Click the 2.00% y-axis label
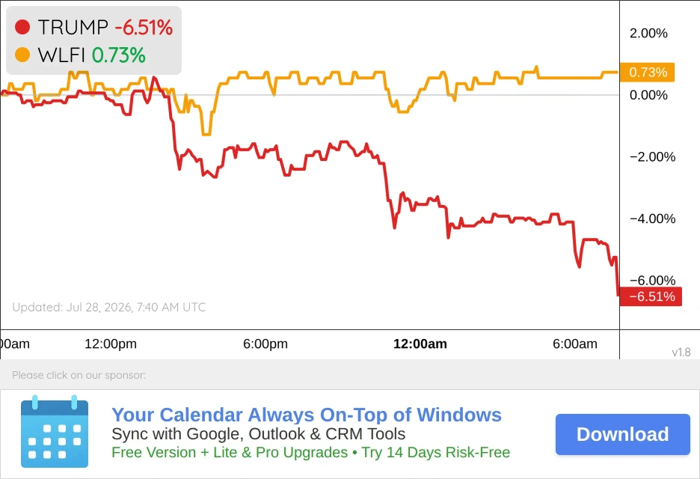Screen dimensions: 700x479 tap(648, 33)
